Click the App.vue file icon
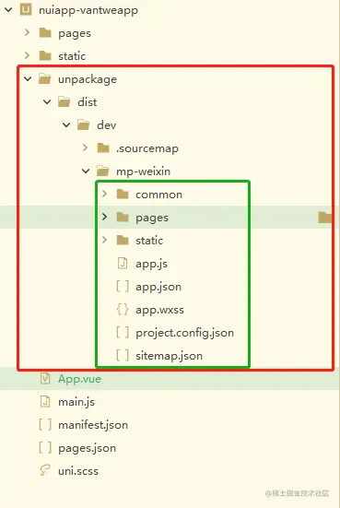 tap(45, 378)
